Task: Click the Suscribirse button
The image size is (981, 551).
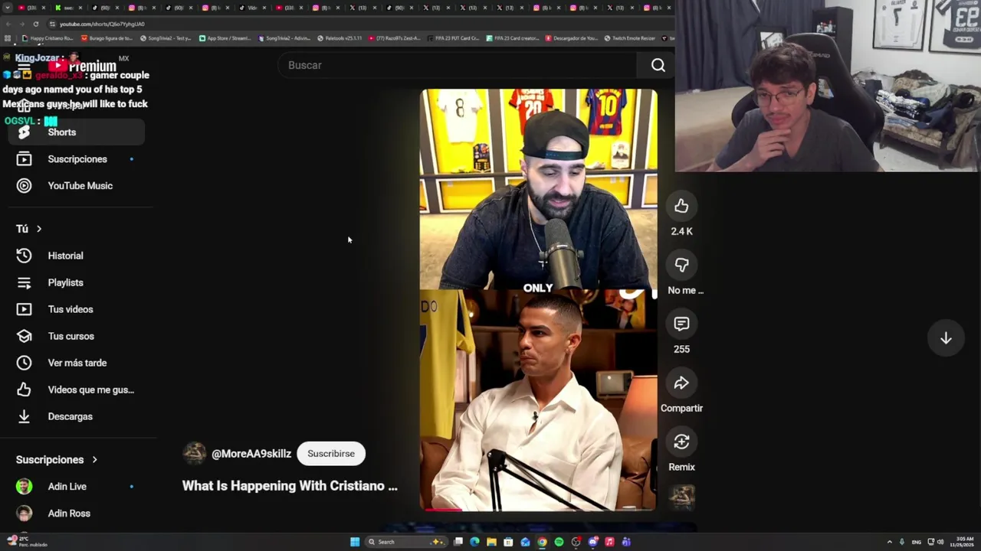Action: pyautogui.click(x=331, y=454)
